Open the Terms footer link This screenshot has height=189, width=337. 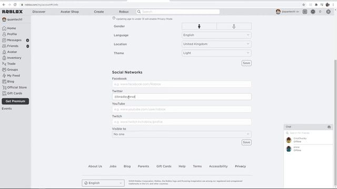(197, 166)
